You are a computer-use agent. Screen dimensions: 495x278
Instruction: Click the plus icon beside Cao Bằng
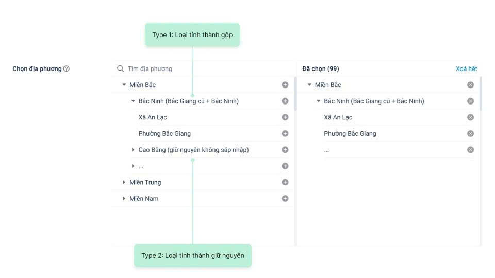point(285,150)
